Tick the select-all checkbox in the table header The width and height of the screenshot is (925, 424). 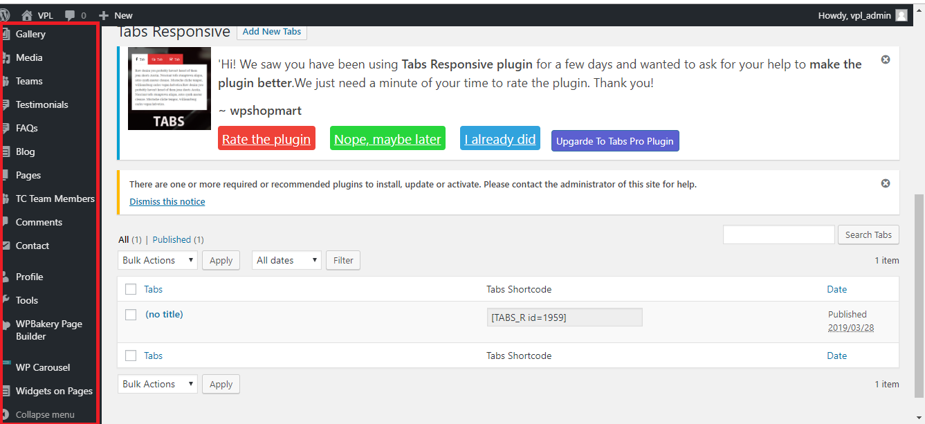(131, 289)
